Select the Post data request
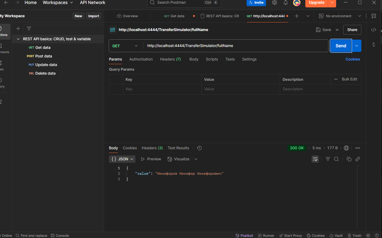382x238 pixels. 43,56
